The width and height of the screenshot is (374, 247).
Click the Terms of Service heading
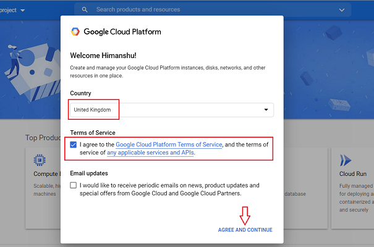(93, 133)
